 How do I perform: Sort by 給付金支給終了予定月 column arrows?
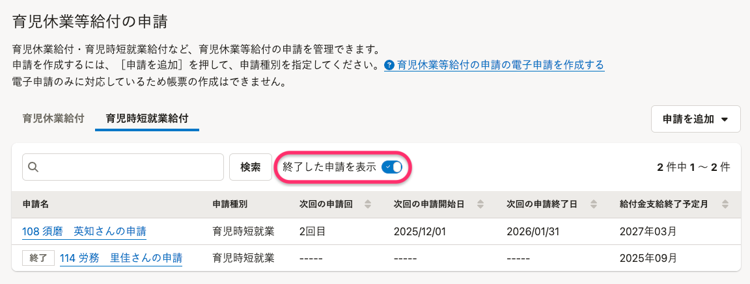tap(725, 204)
